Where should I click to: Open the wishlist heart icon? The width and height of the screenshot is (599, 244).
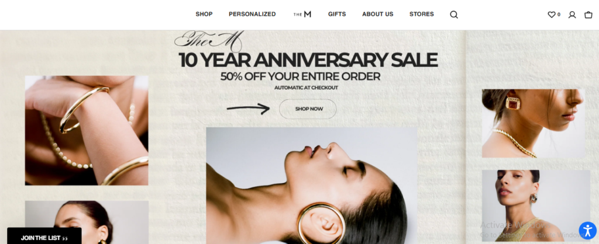point(551,15)
